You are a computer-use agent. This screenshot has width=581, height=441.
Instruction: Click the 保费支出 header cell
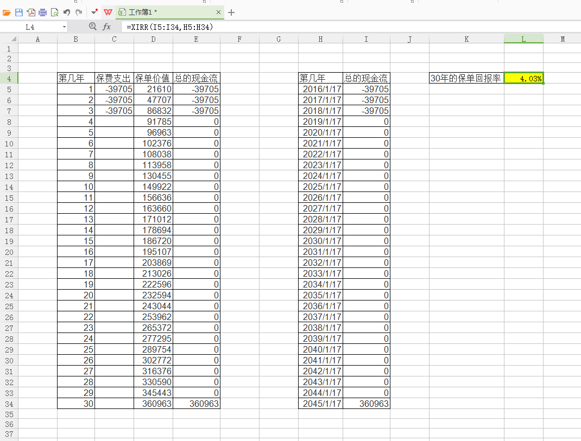pos(114,78)
